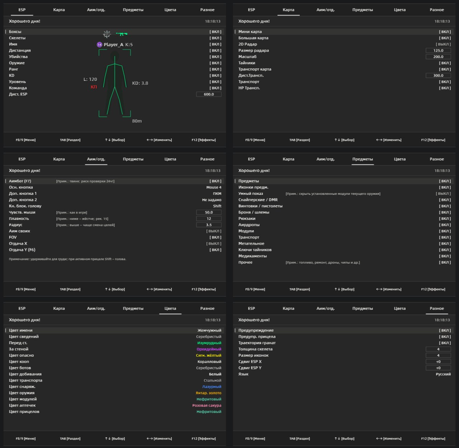Screen dimensions: 459x448
Task: Open Перед ст. color value Изумрудный
Action: coord(209,343)
